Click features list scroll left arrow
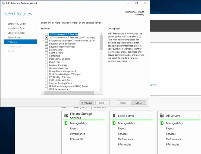Image resolution: width=201 pixels, height=154 pixels. [x=43, y=93]
